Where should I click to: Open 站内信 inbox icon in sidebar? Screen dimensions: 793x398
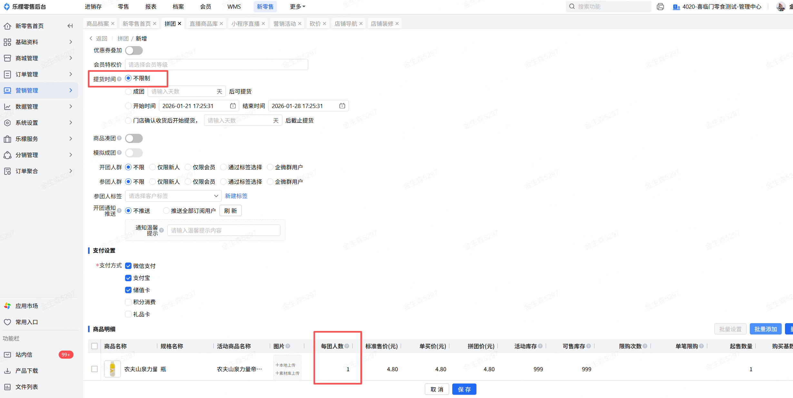pos(7,354)
